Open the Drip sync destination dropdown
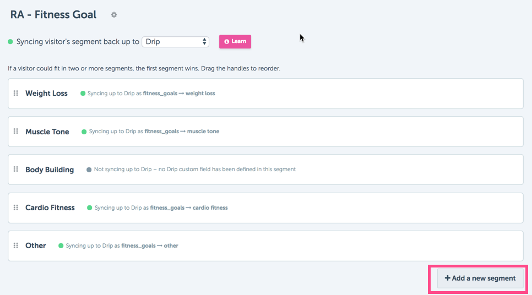Image resolution: width=532 pixels, height=295 pixels. point(176,42)
